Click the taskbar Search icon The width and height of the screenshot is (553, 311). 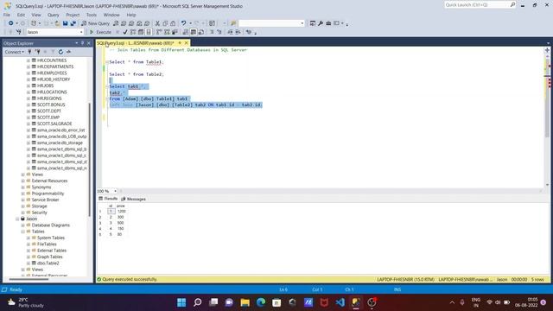click(198, 302)
